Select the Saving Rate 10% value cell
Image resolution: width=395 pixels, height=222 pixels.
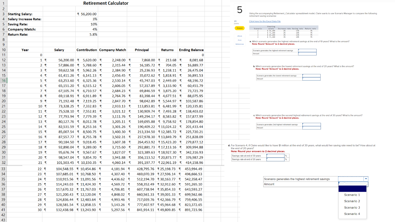coord(87,24)
